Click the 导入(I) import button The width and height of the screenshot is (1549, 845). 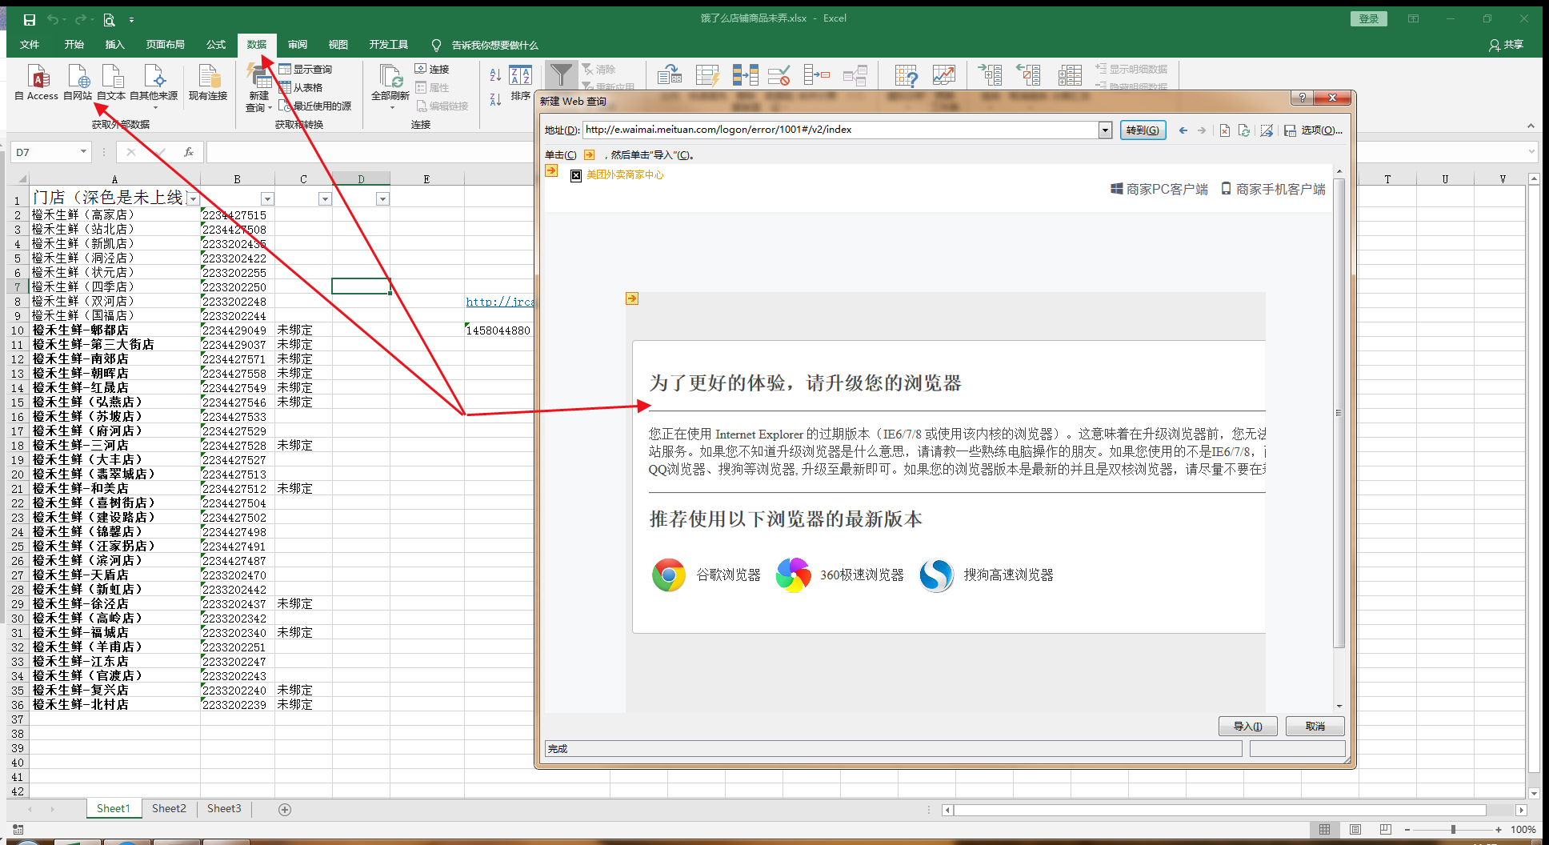pyautogui.click(x=1247, y=727)
